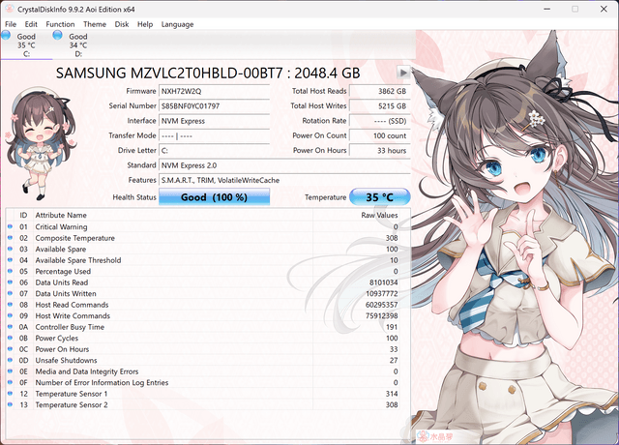The height and width of the screenshot is (445, 619).
Task: Click the 35 °C temperature button
Action: [x=380, y=197]
